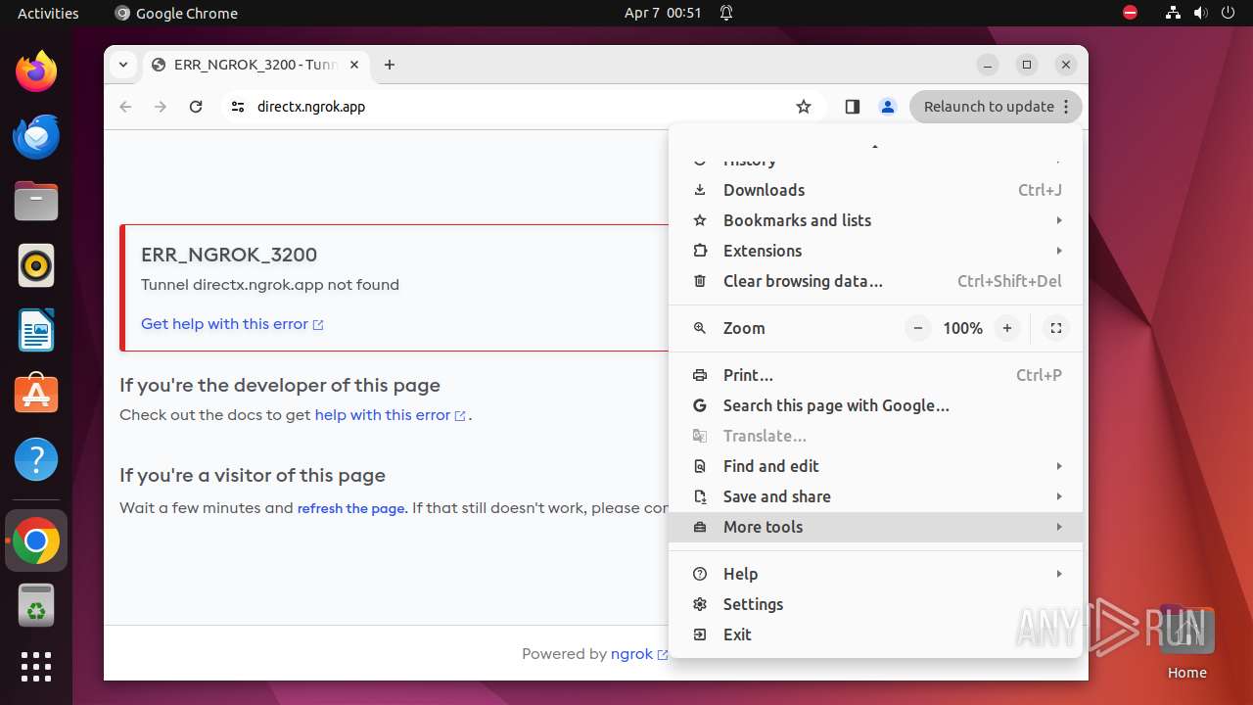Close the ERR_NGROK_3200 tab
1253x705 pixels.
point(354,65)
